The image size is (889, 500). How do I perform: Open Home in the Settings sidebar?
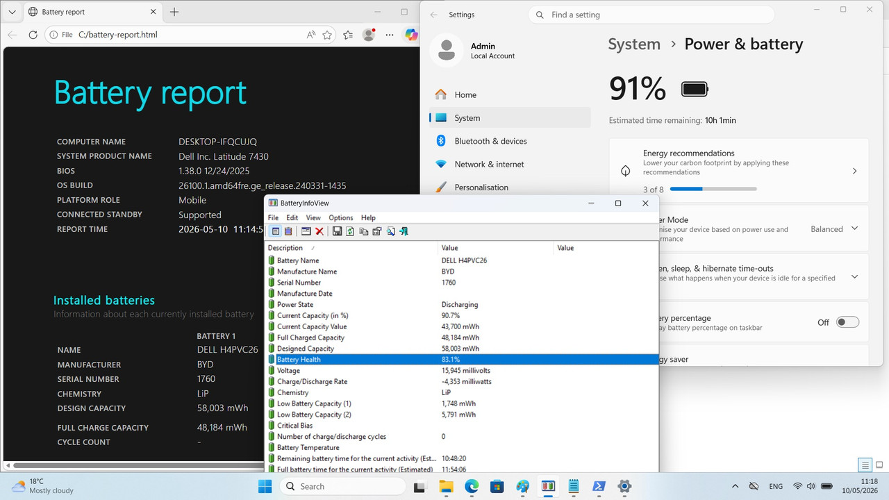(510, 94)
